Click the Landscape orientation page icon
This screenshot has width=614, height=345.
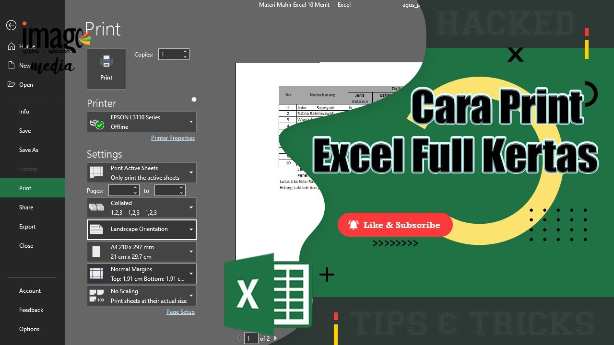[x=96, y=230]
